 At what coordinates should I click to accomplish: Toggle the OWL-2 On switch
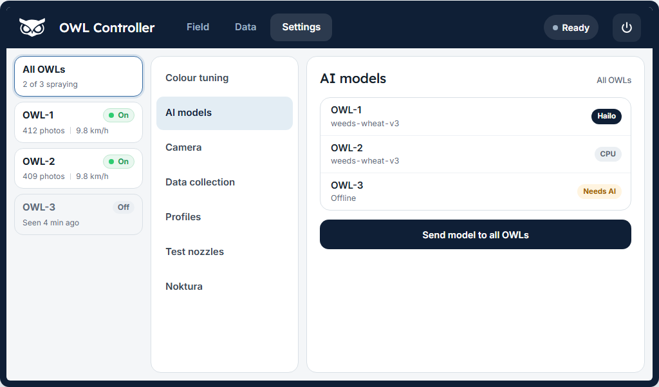point(118,162)
